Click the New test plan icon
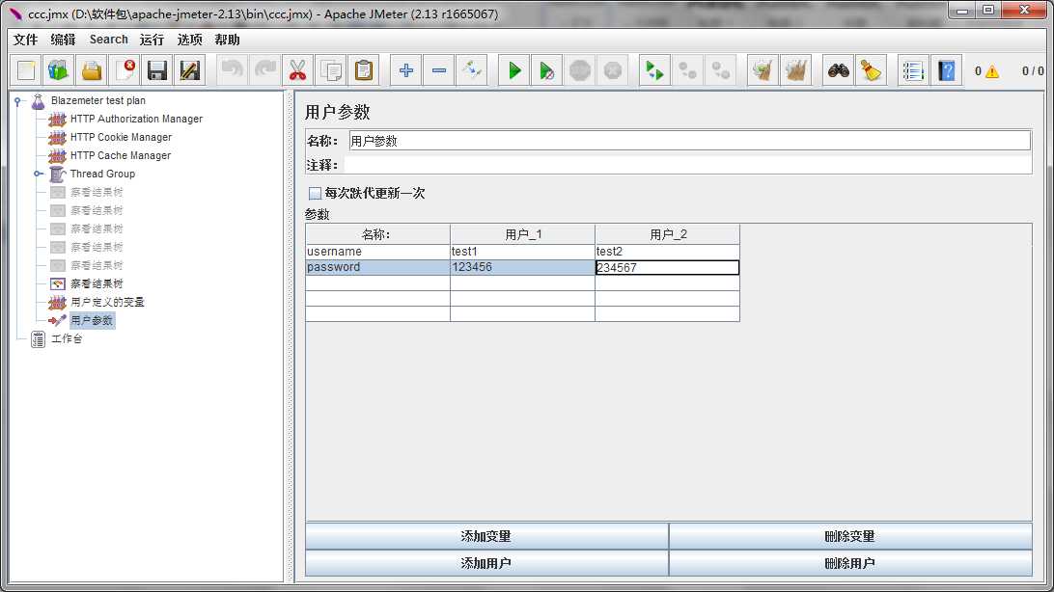 point(25,69)
